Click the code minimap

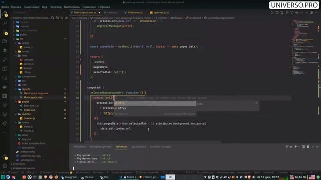click(305, 48)
